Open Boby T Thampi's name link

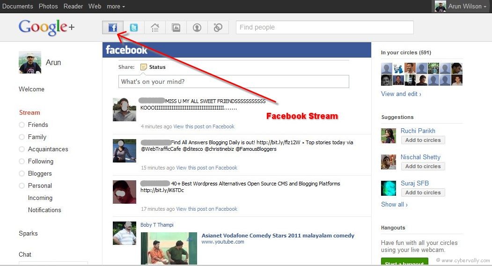click(x=157, y=225)
